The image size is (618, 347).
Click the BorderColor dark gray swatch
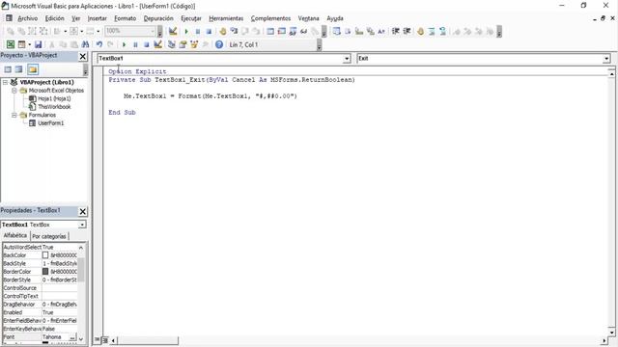point(45,272)
